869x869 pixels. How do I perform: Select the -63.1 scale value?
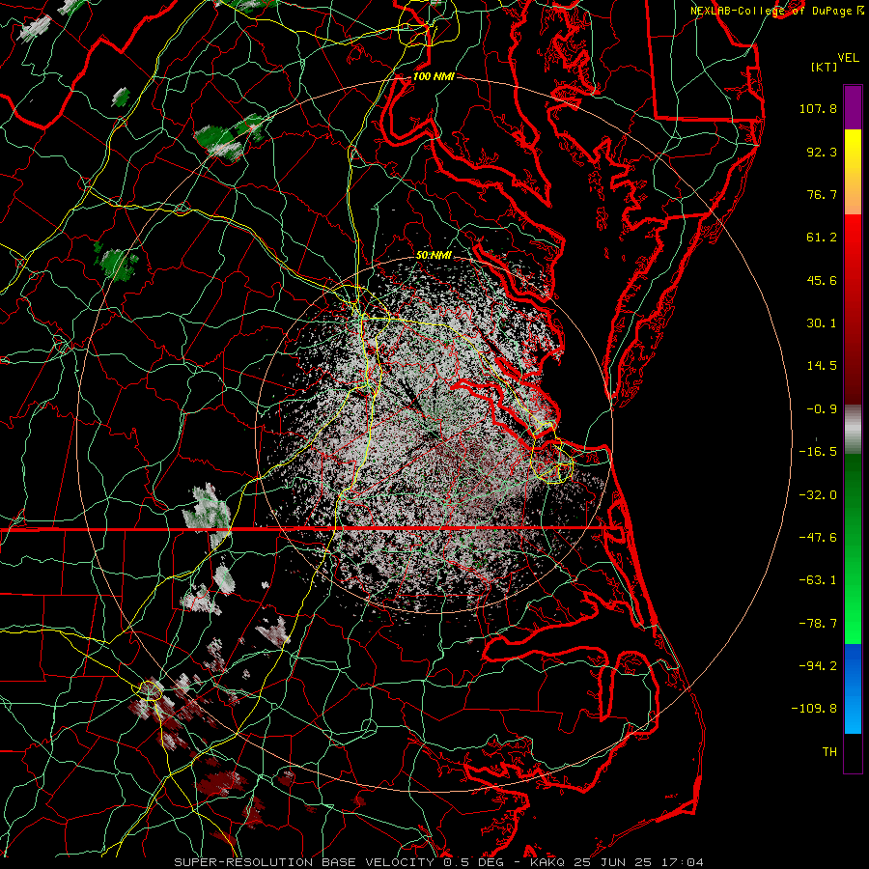click(x=818, y=580)
